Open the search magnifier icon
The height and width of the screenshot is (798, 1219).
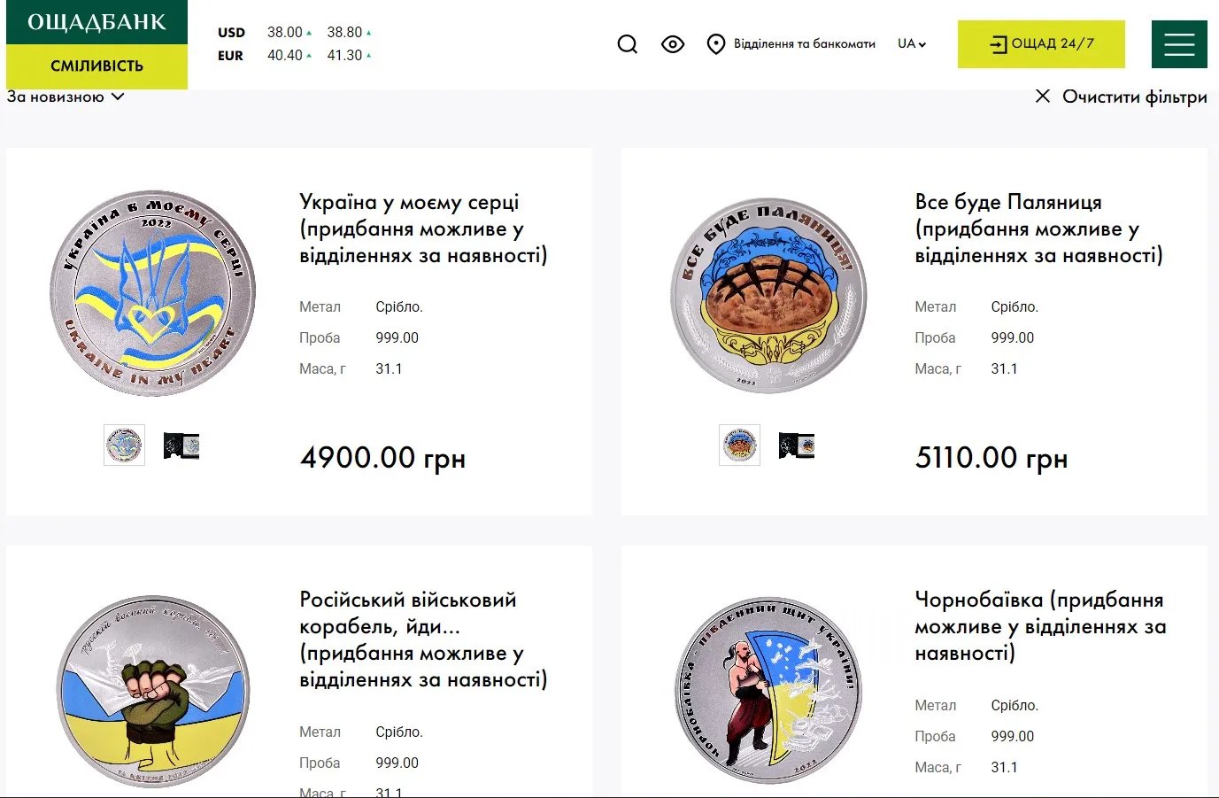pyautogui.click(x=628, y=44)
